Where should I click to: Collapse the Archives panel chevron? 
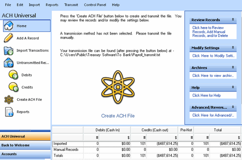click(233, 67)
